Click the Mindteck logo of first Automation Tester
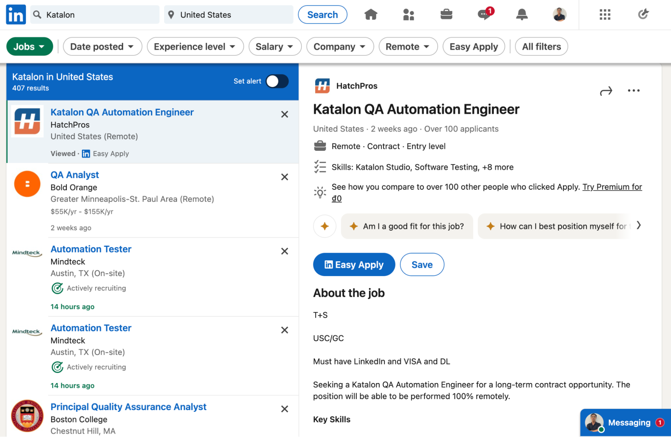 pyautogui.click(x=27, y=253)
